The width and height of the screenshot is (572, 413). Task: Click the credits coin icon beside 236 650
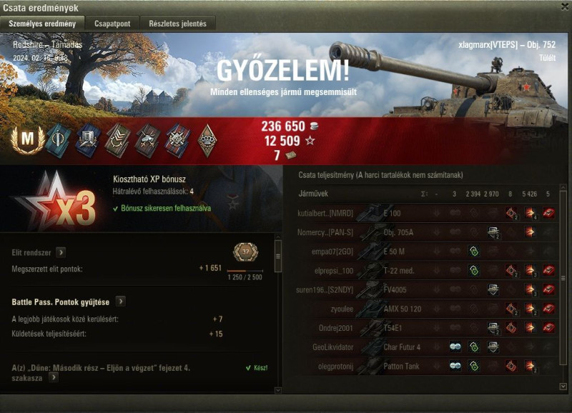[x=314, y=126]
